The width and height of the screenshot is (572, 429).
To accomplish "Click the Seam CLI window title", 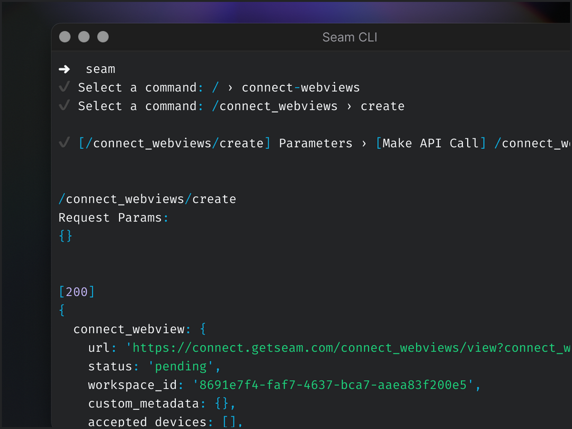I will point(350,37).
